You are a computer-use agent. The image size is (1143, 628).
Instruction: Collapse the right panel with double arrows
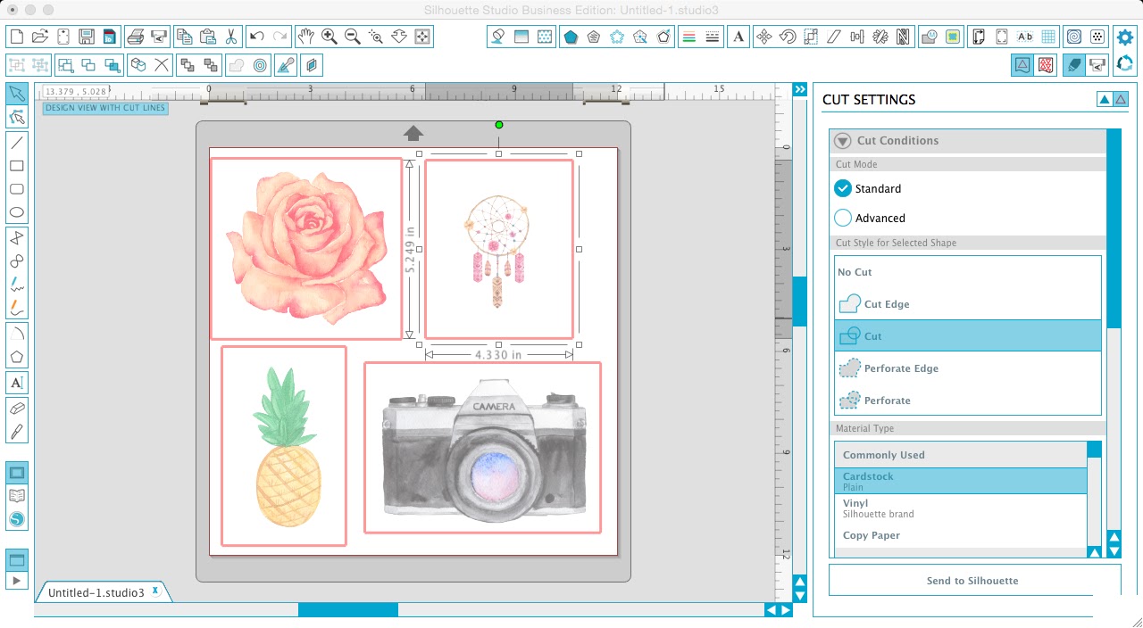point(800,89)
